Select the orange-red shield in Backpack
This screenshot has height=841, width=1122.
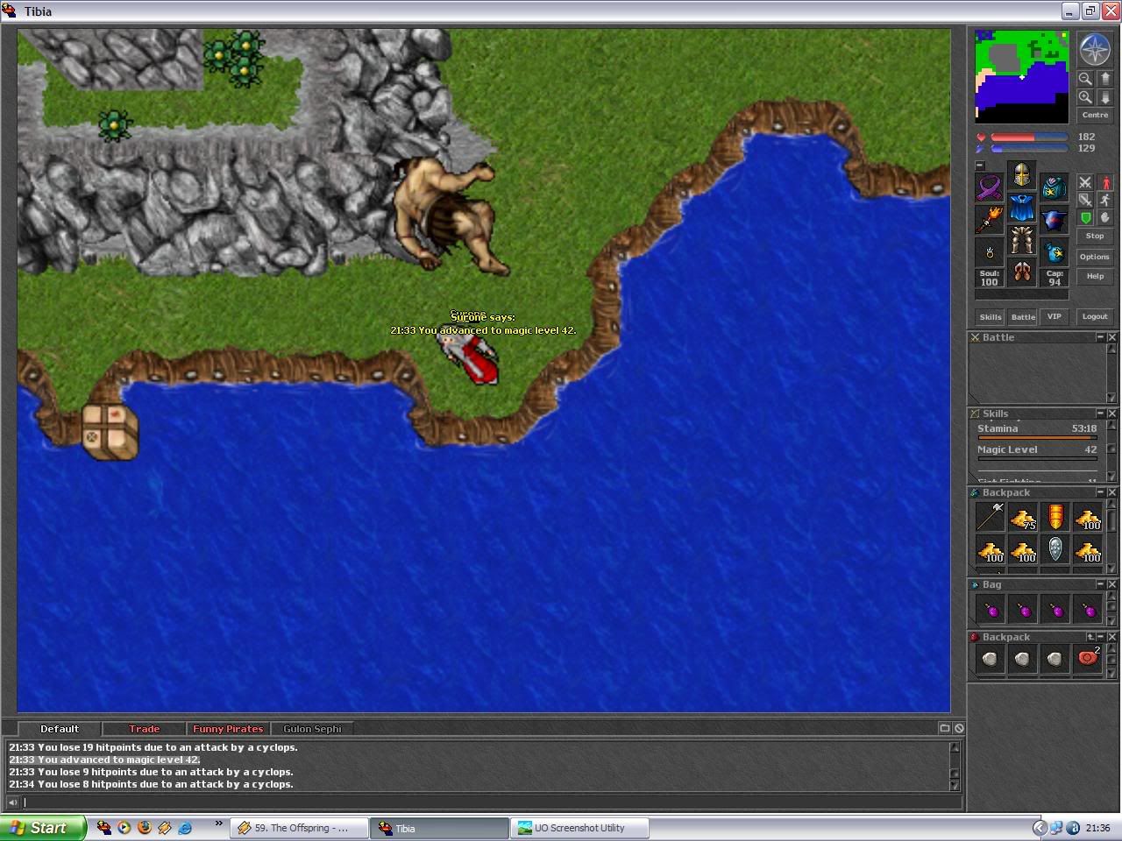point(1055,517)
